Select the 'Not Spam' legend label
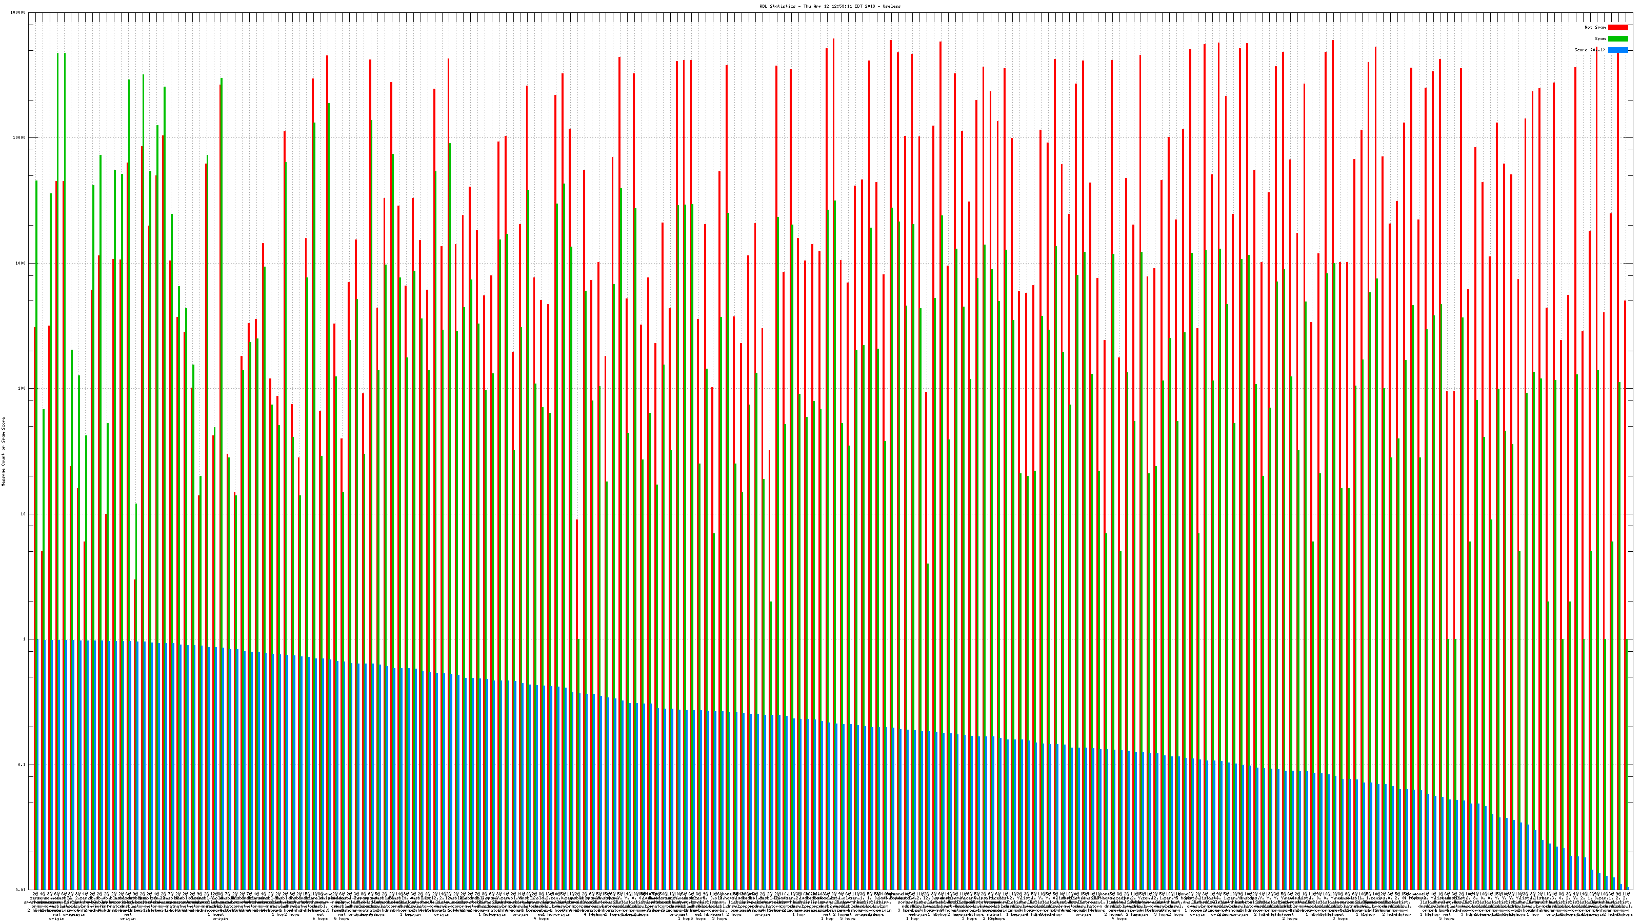Image resolution: width=1641 pixels, height=923 pixels. click(1595, 27)
